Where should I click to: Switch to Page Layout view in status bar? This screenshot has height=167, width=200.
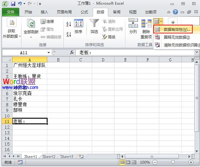pyautogui.click(x=129, y=162)
